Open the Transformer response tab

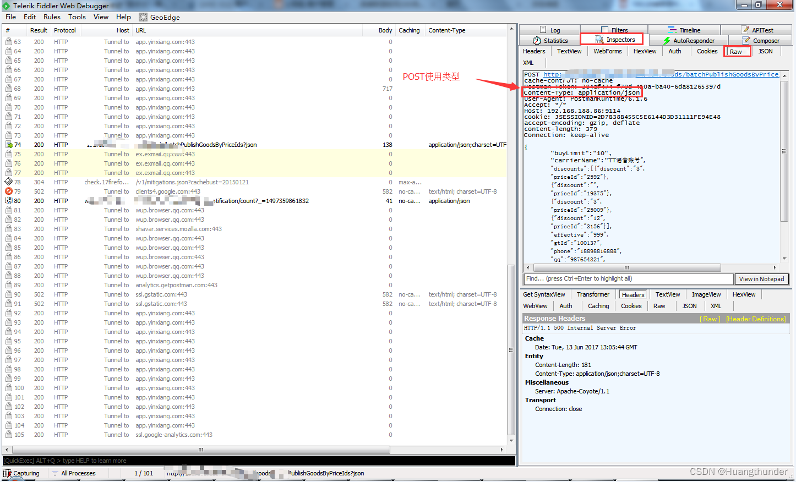pos(593,294)
